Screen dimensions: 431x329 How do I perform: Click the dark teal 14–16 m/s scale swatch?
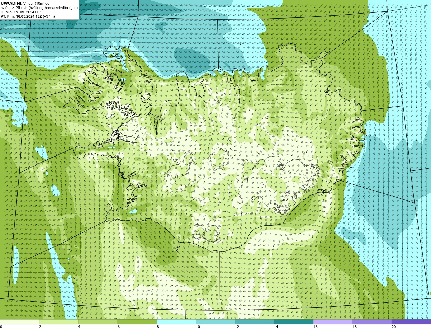click(x=294, y=322)
